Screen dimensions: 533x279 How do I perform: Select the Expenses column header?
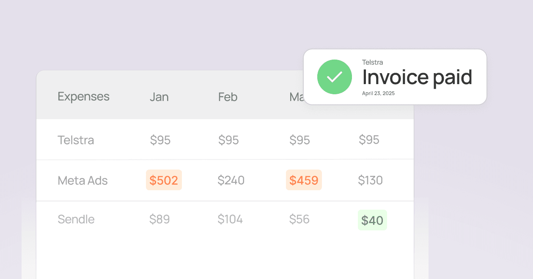(83, 97)
